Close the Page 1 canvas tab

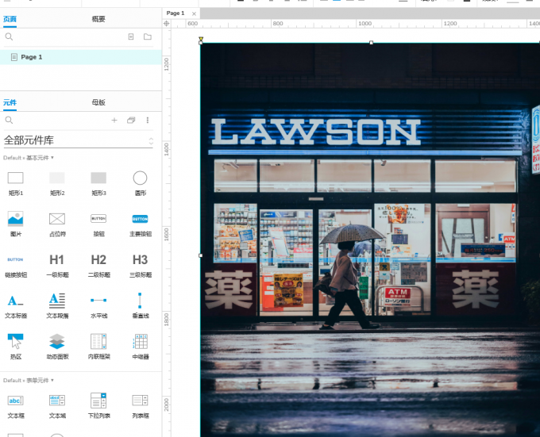coord(194,13)
